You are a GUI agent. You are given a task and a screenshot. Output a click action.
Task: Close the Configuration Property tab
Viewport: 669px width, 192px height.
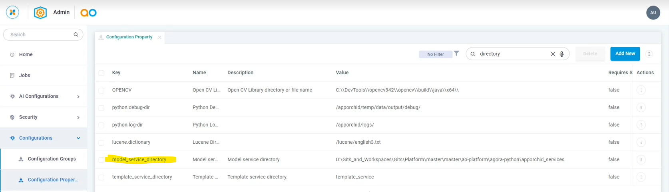(159, 37)
